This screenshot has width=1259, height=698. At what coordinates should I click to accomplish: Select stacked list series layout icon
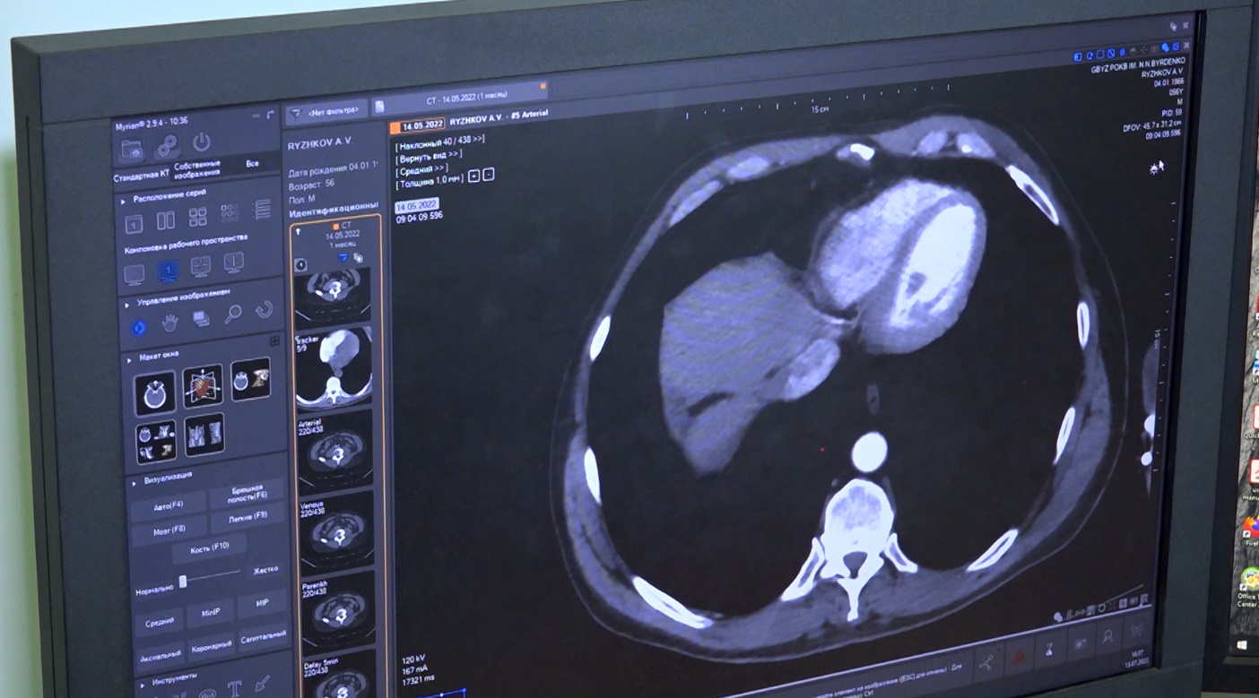(x=262, y=209)
